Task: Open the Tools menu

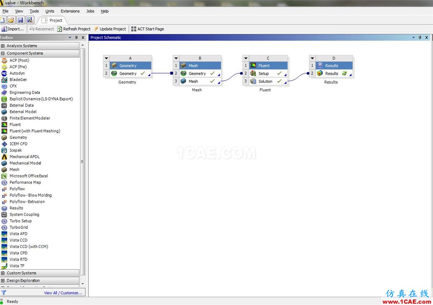Action: [x=34, y=11]
